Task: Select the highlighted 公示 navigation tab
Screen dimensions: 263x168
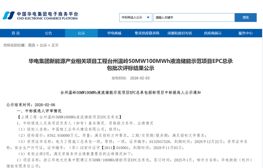Action: click(81, 33)
